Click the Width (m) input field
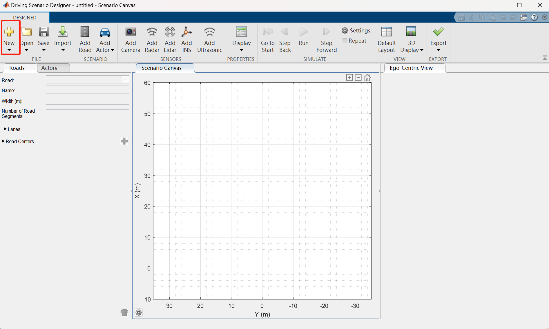 click(87, 100)
